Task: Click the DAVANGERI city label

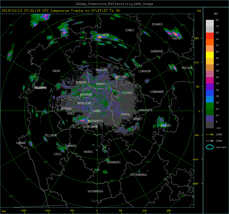Action: click(114, 162)
